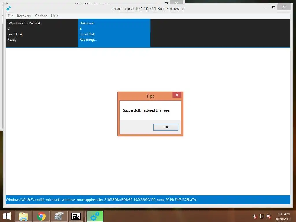The image size is (296, 222).
Task: Open the Action Center flag icon
Action: click(269, 217)
